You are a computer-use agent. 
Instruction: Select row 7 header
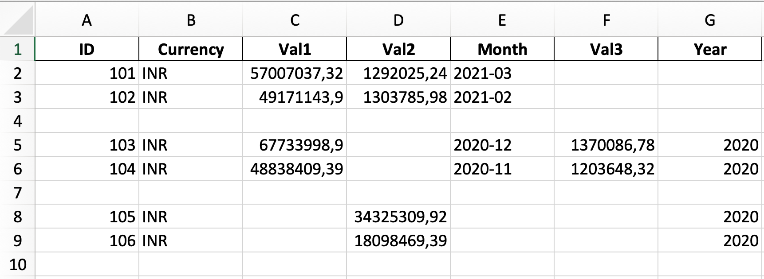17,193
